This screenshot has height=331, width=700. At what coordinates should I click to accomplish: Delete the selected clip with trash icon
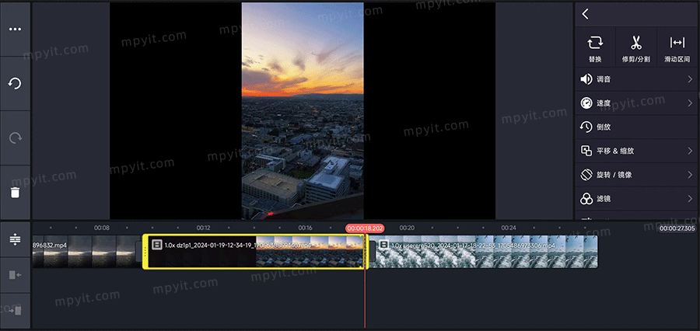coord(16,192)
